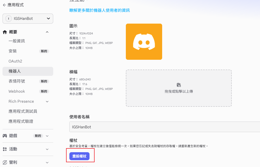Click 權杖 section heading
Image resolution: width=260 pixels, height=167 pixels.
tap(73, 140)
